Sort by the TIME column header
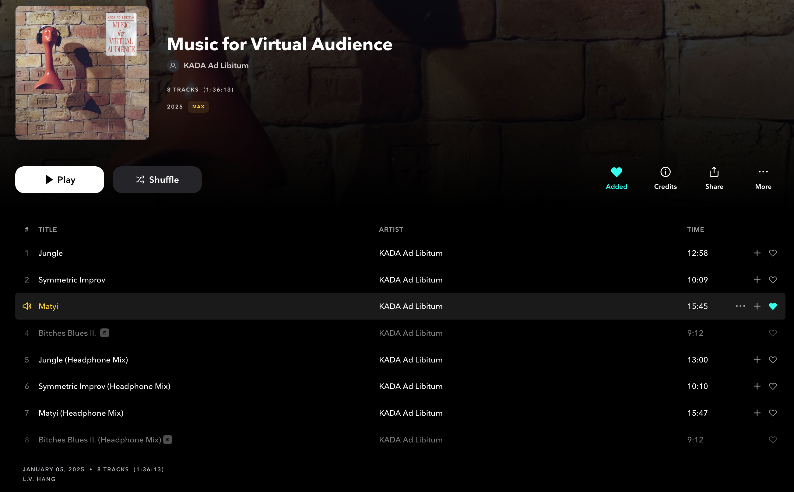Image resolution: width=794 pixels, height=492 pixels. pos(696,229)
